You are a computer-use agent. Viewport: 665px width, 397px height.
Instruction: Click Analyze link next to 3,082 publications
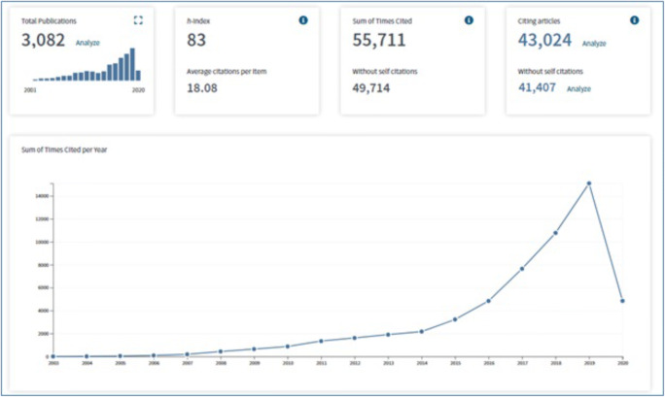click(87, 43)
